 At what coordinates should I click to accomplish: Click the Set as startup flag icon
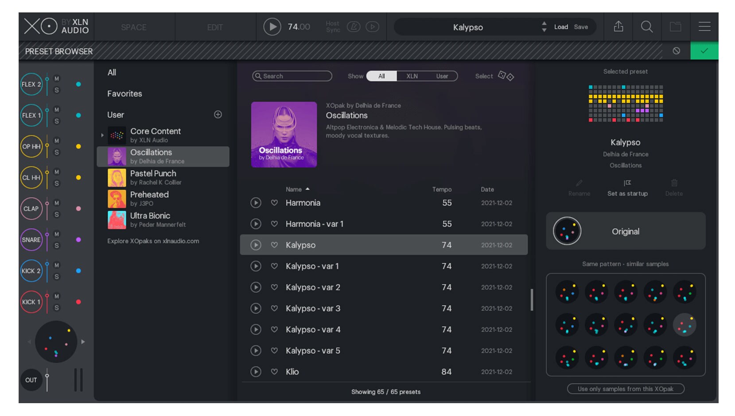627,183
